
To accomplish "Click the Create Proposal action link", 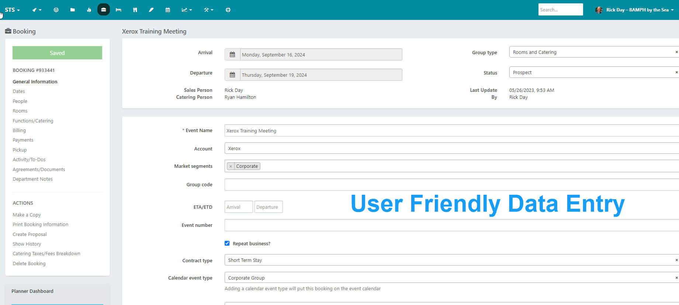I will [x=30, y=234].
